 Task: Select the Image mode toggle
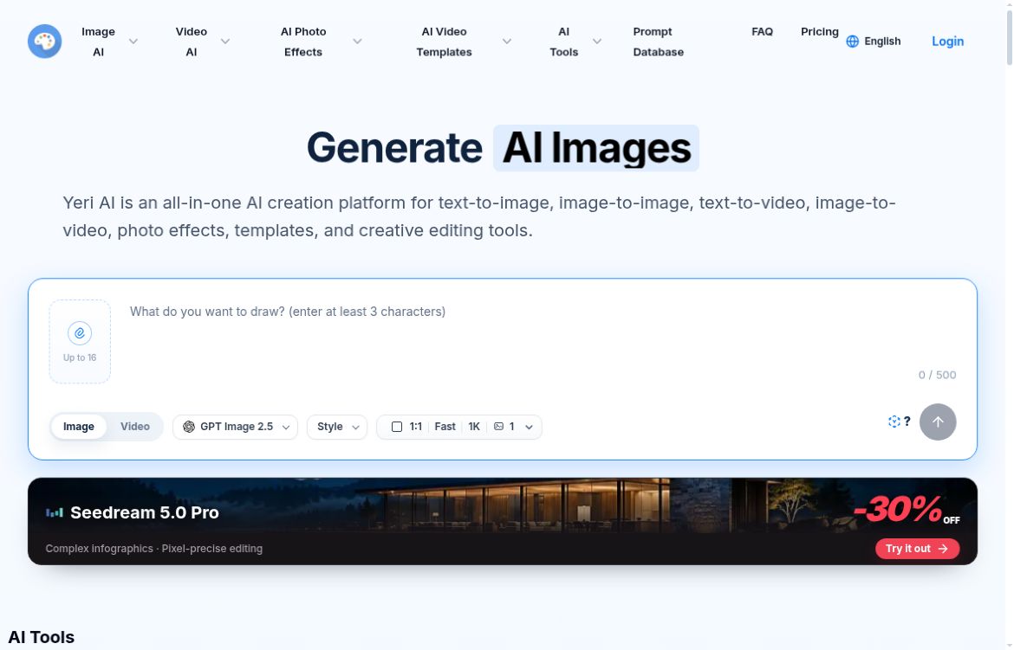[x=79, y=427]
